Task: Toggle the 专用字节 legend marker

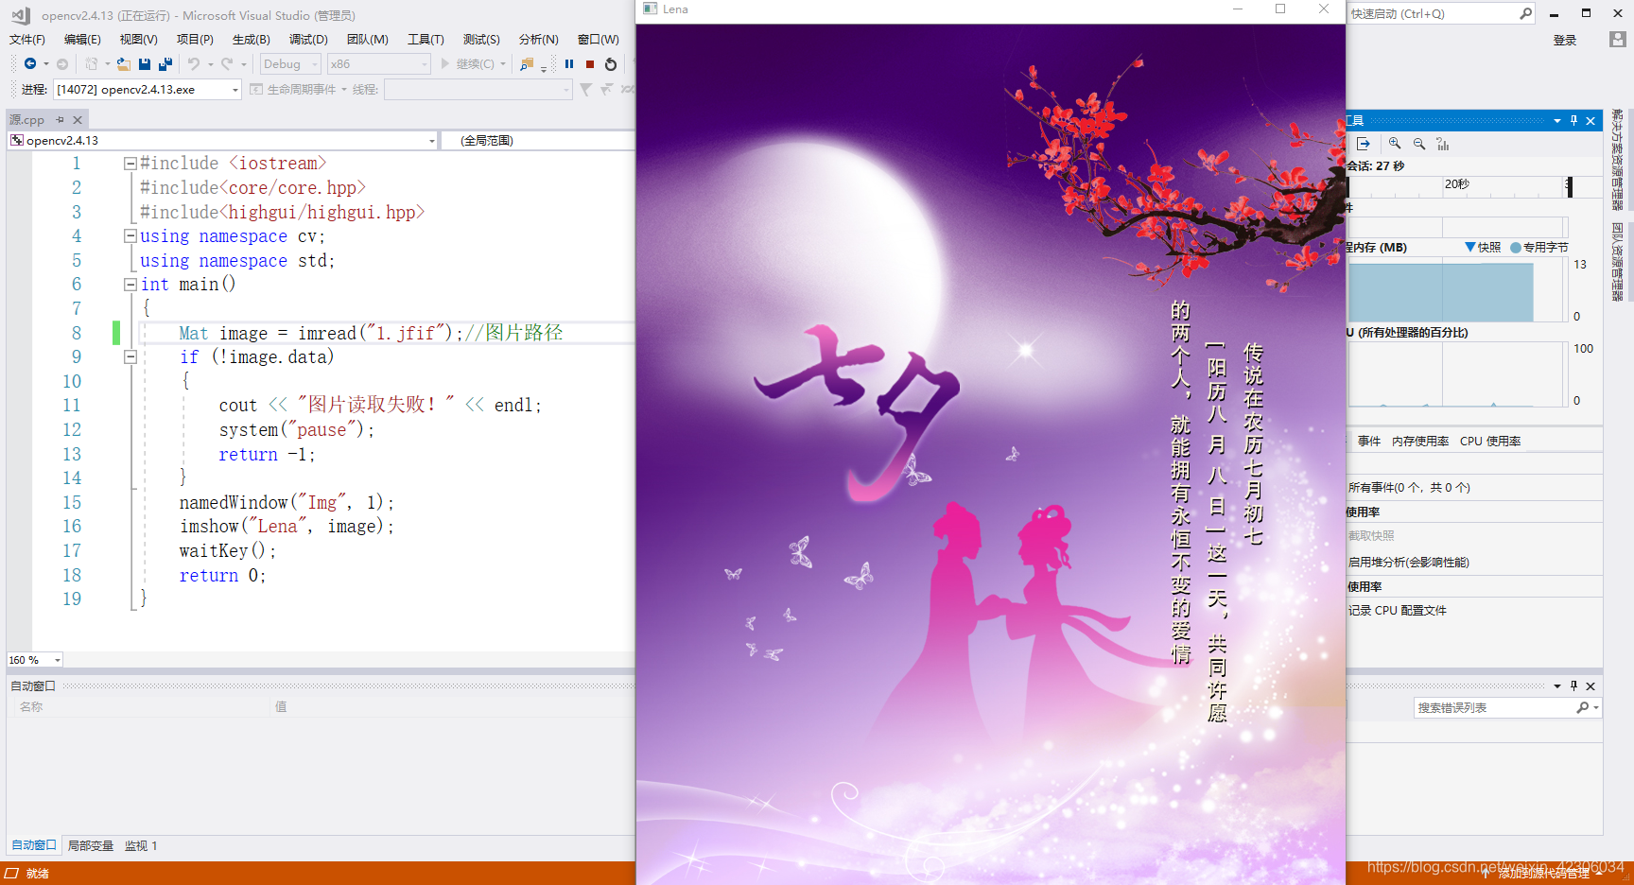Action: click(x=1516, y=247)
